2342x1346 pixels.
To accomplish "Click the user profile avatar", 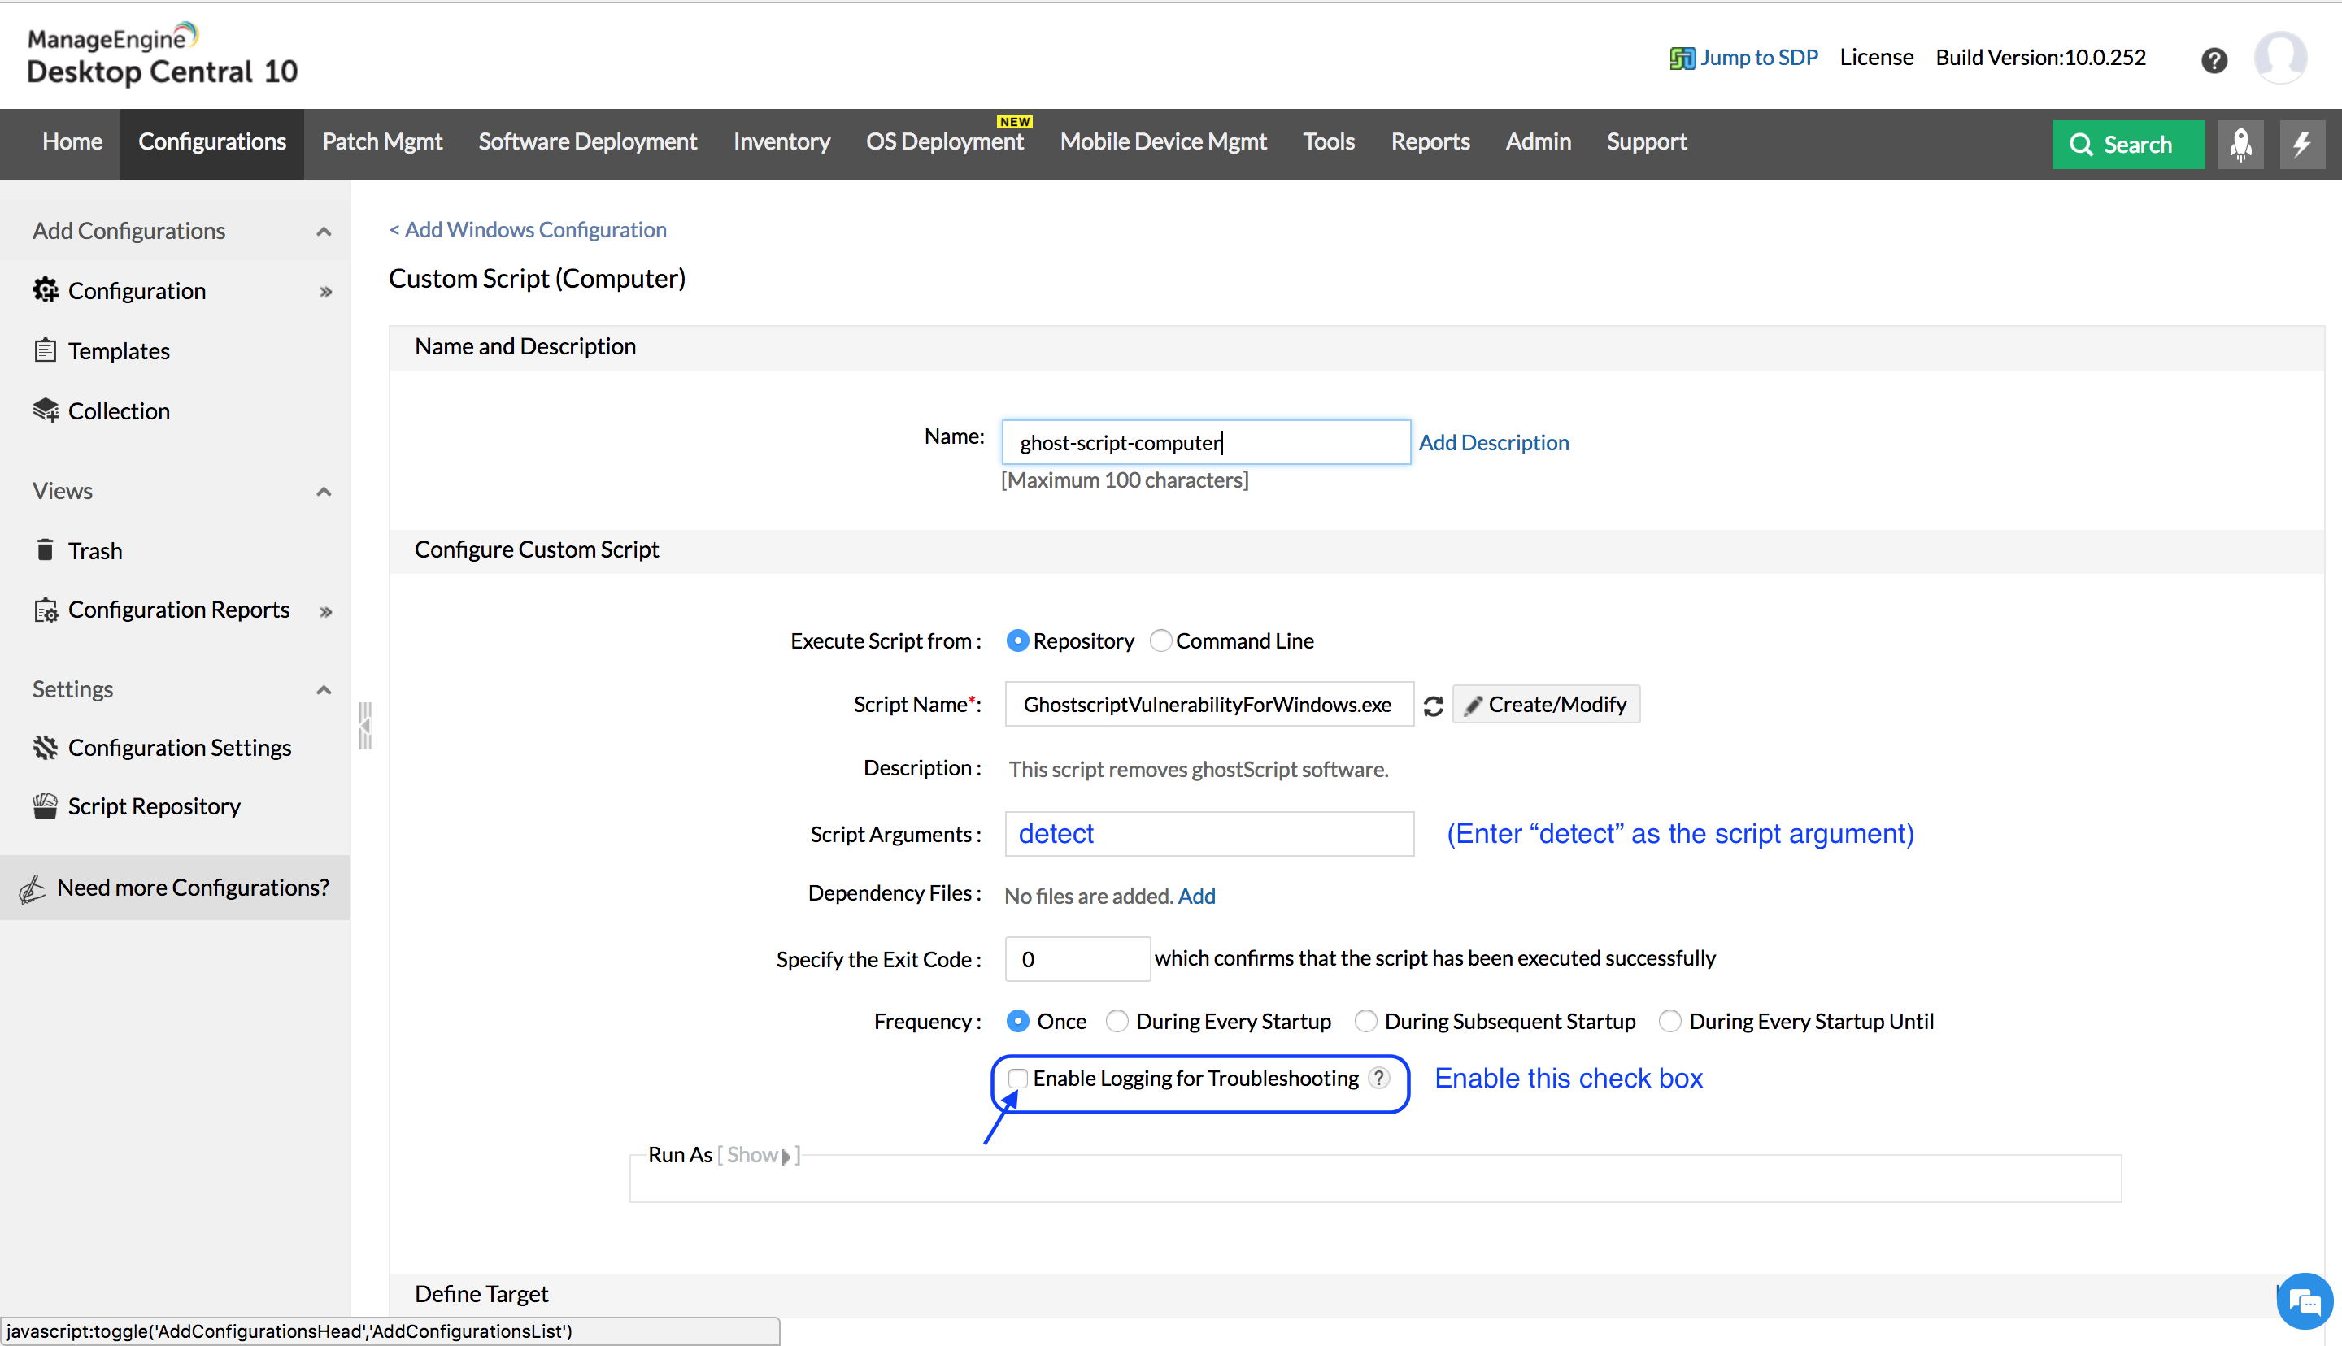I will [2281, 58].
